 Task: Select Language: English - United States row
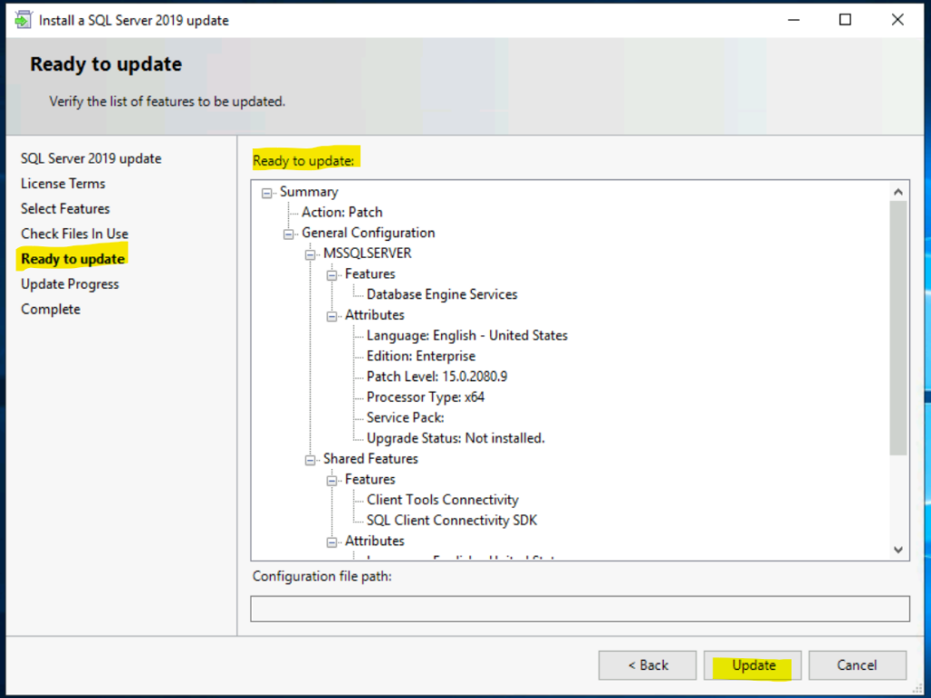[466, 335]
